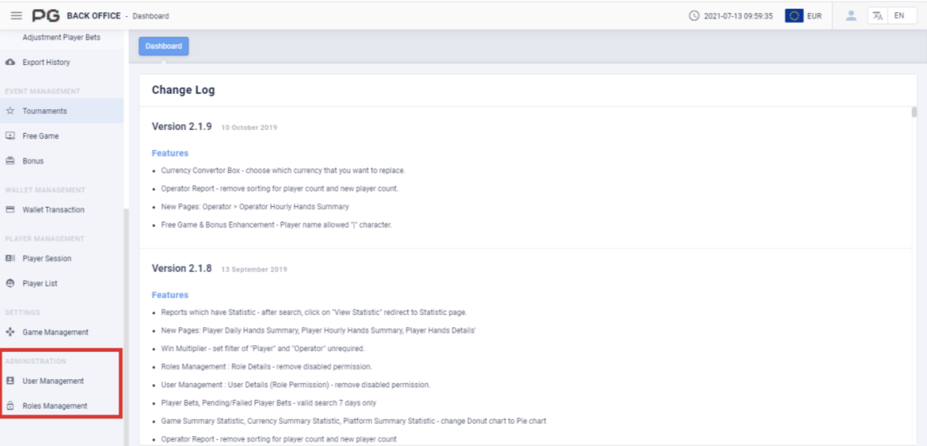Click the Tournaments star icon

tap(10, 111)
